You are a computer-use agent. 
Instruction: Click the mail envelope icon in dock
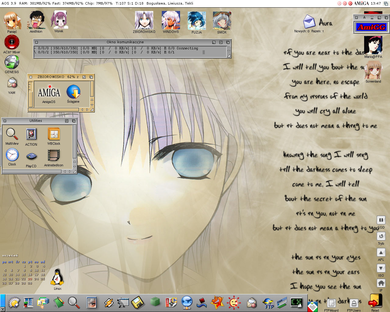[x=251, y=303]
